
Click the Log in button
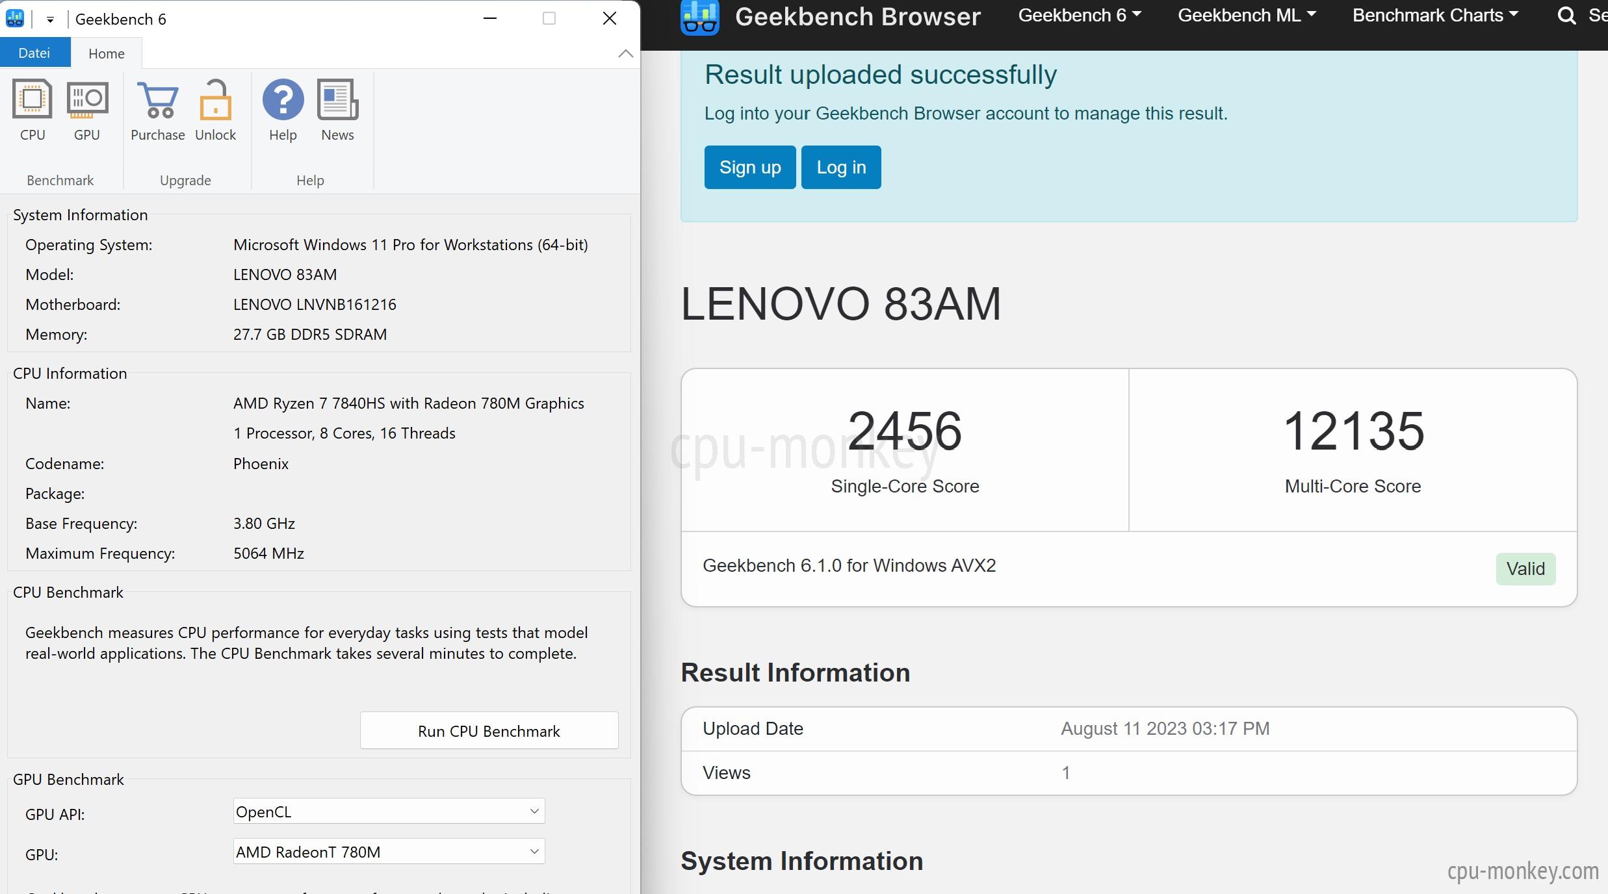point(841,167)
